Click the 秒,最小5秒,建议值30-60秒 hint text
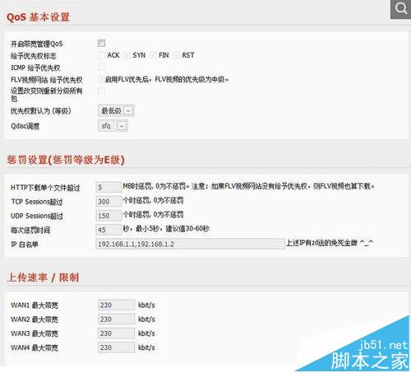Screen dimensions: 411x373 click(x=166, y=228)
